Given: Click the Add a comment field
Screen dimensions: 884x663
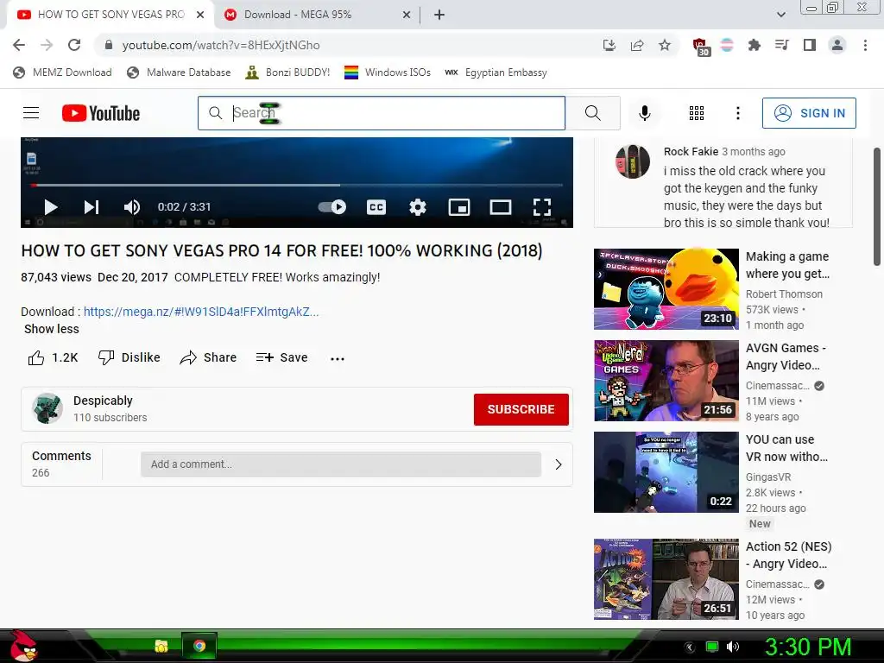Looking at the screenshot, I should pos(340,464).
